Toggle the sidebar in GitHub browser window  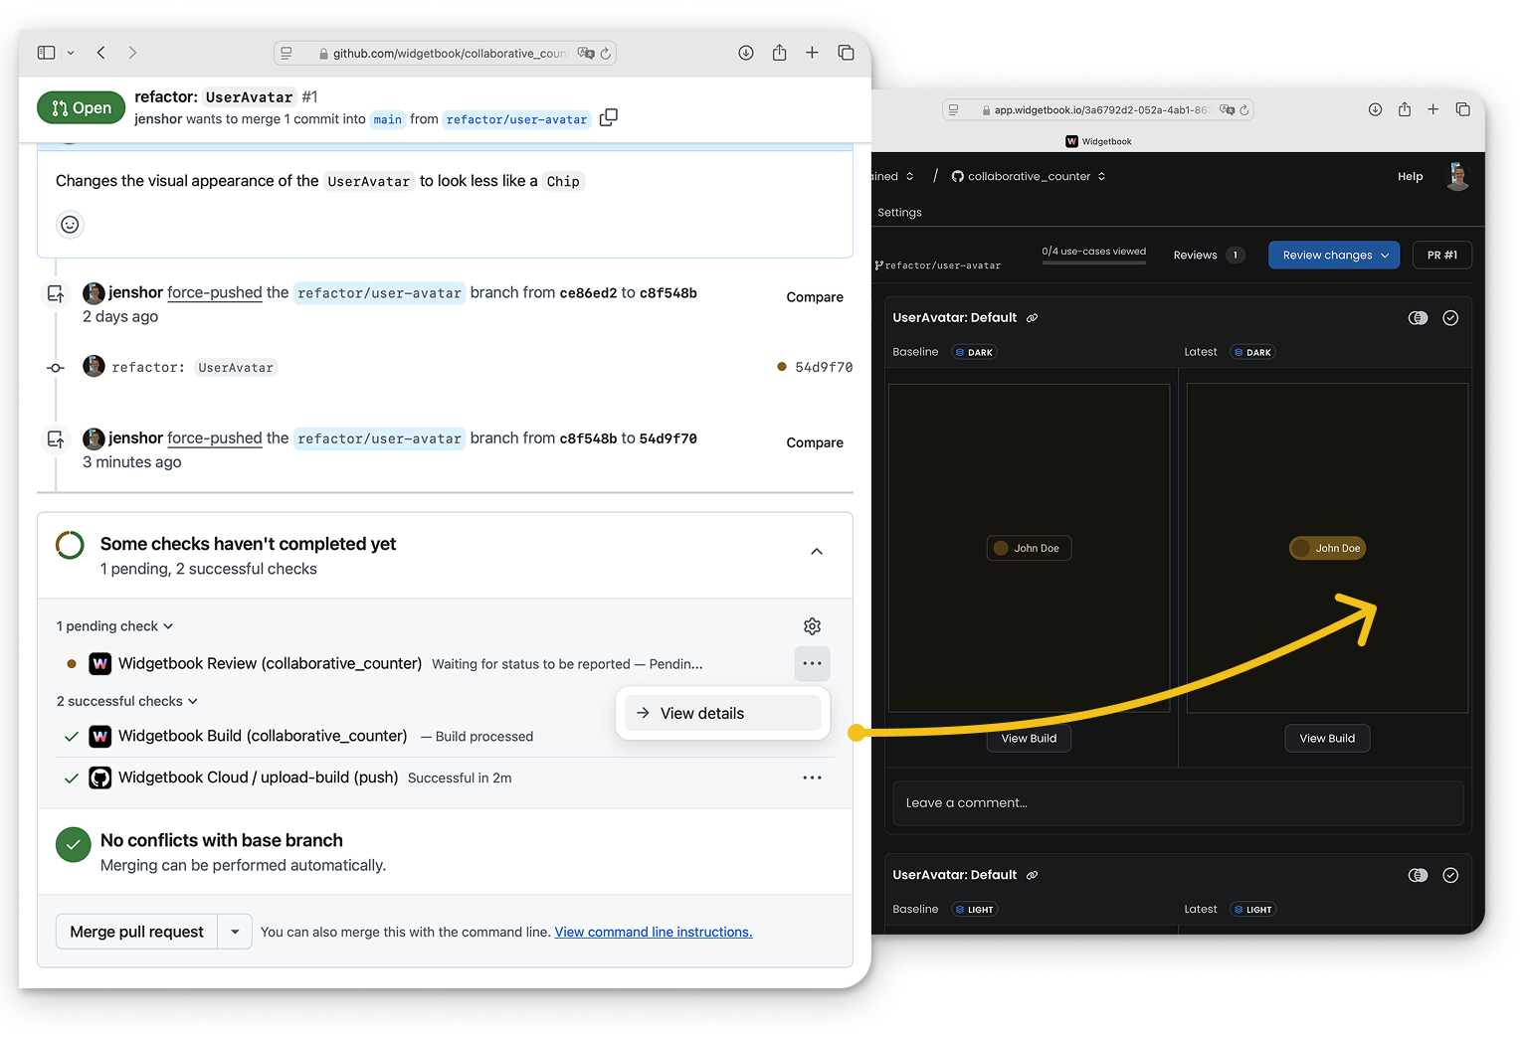click(x=46, y=53)
